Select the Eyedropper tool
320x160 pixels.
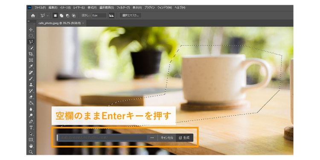tap(31, 66)
